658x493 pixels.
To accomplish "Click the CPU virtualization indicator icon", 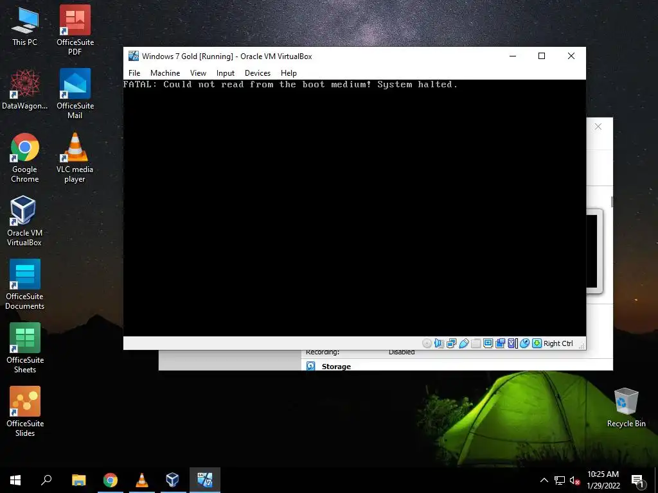I will (x=512, y=344).
